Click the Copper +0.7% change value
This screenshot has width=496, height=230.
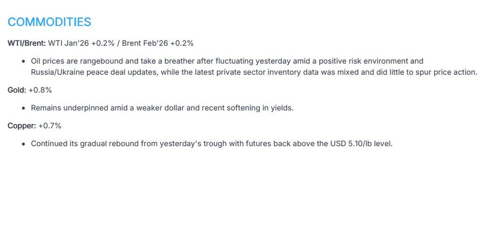tap(50, 126)
